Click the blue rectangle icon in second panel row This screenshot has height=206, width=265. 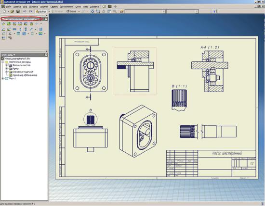[x=14, y=29]
